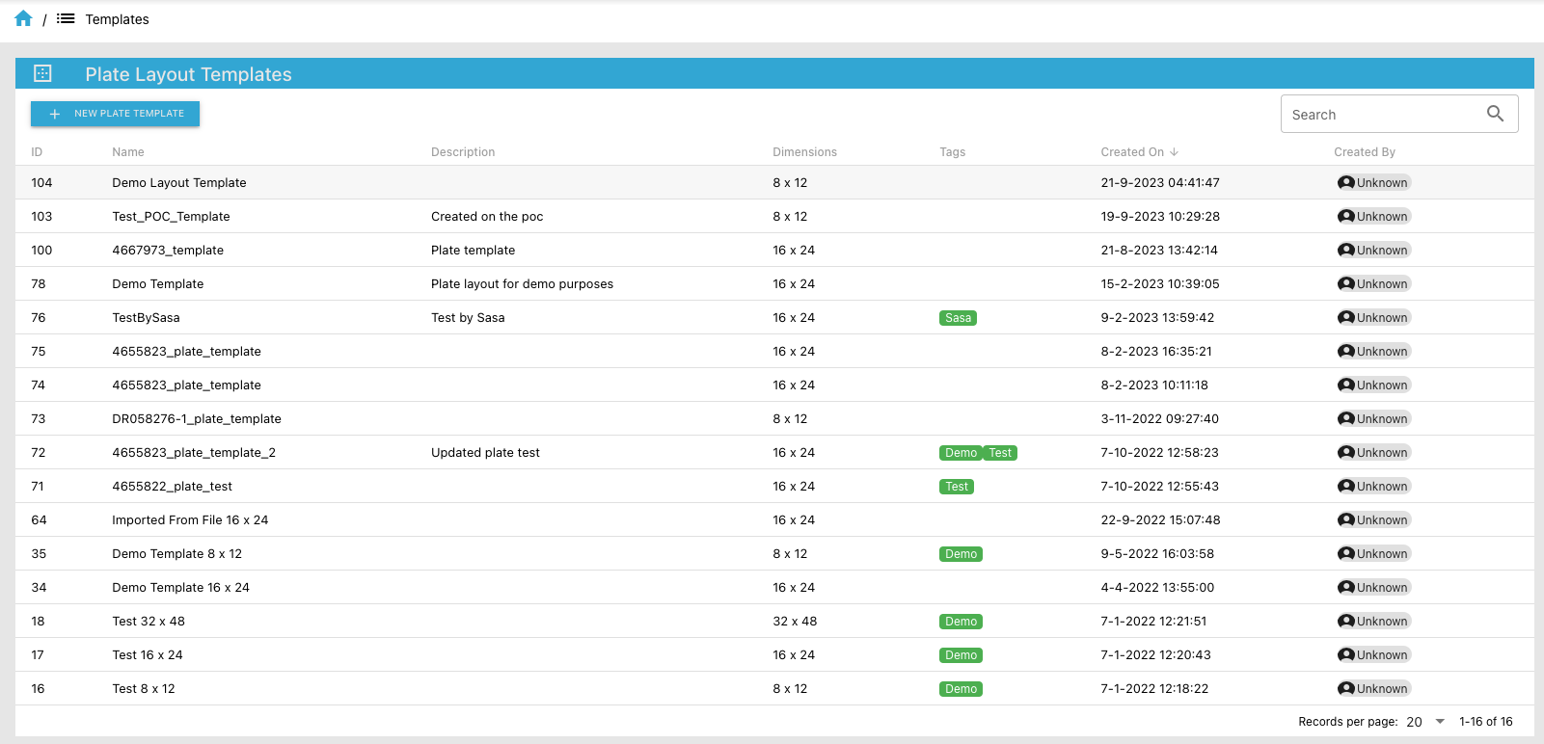Click the Demo tag in row 72
Image resolution: width=1544 pixels, height=744 pixels.
click(x=961, y=453)
